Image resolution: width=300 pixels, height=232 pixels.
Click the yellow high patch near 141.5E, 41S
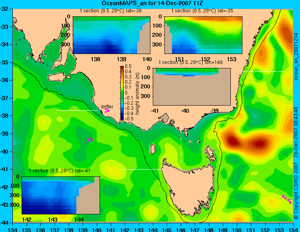pyautogui.click(x=113, y=170)
